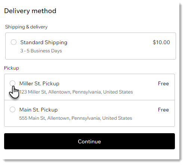This screenshot has width=185, height=165.
Task: Click the 3 - 5 Business Days text
Action: pyautogui.click(x=41, y=51)
